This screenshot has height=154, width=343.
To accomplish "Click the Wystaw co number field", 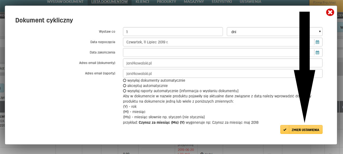I will [173, 32].
